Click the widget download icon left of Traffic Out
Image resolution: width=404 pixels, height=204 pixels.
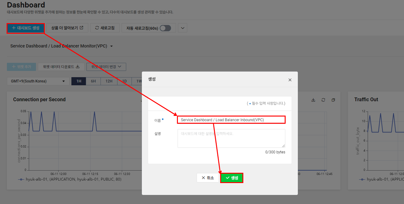tap(313, 100)
